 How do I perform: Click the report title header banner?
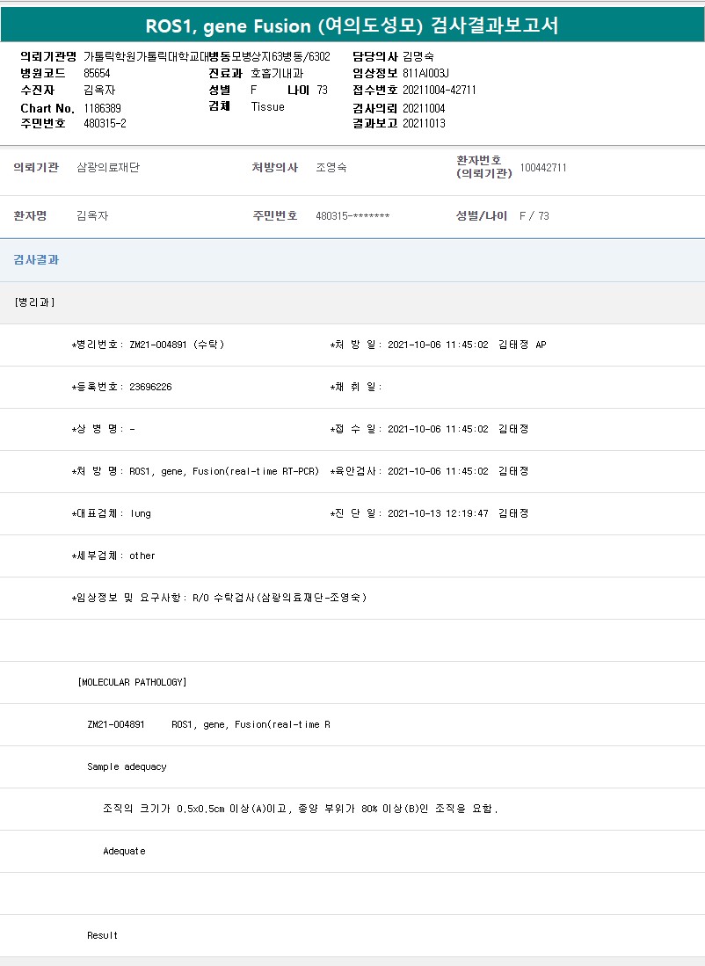(352, 25)
